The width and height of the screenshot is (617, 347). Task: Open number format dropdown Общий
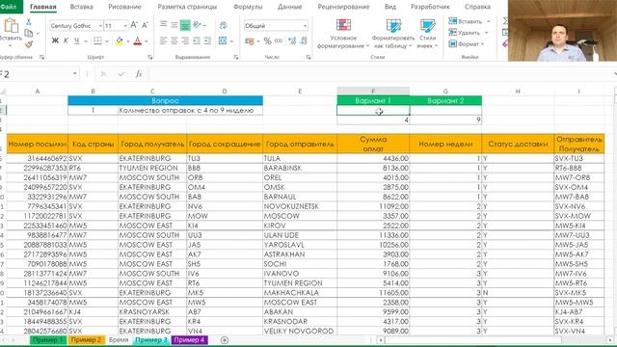[x=305, y=26]
